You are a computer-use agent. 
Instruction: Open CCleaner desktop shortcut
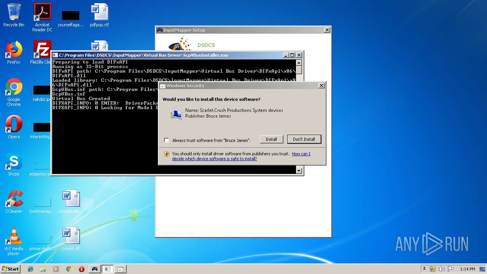point(14,202)
